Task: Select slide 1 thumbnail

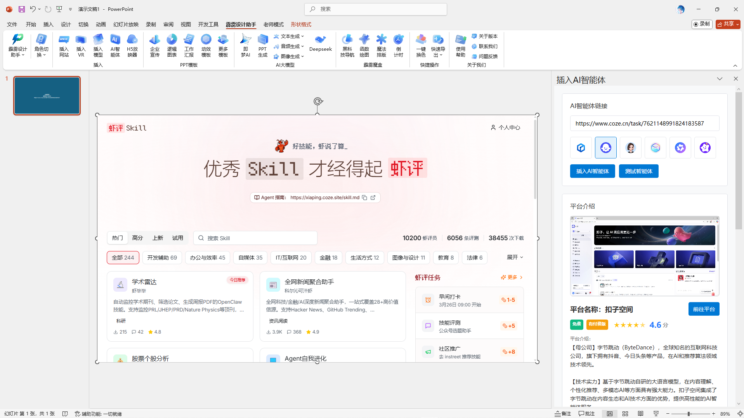Action: pos(47,96)
